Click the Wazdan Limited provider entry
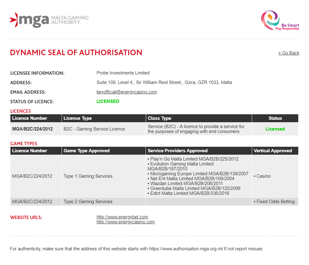This screenshot has width=309, height=265. 185,184
